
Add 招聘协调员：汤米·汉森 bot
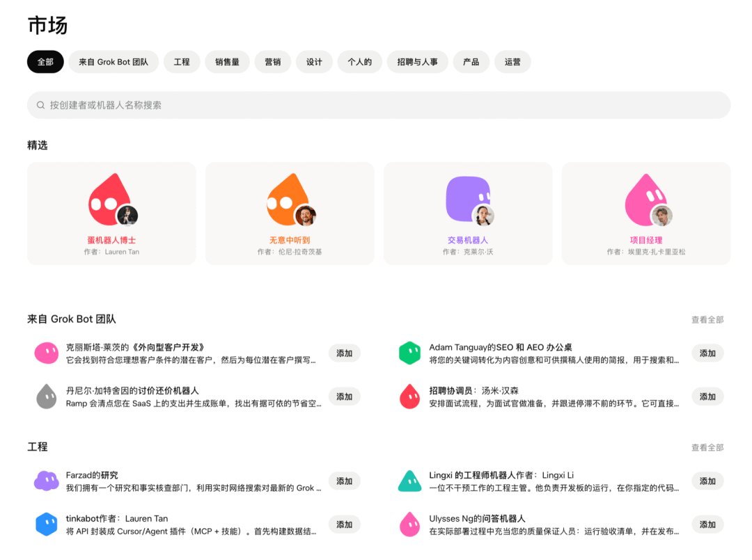[x=707, y=397]
